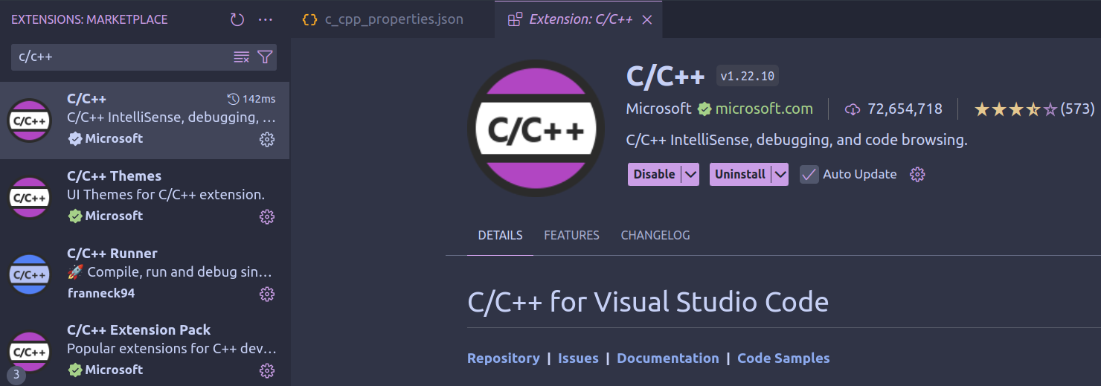Expand the Uninstall button dropdown arrow
1101x386 pixels.
coord(780,175)
